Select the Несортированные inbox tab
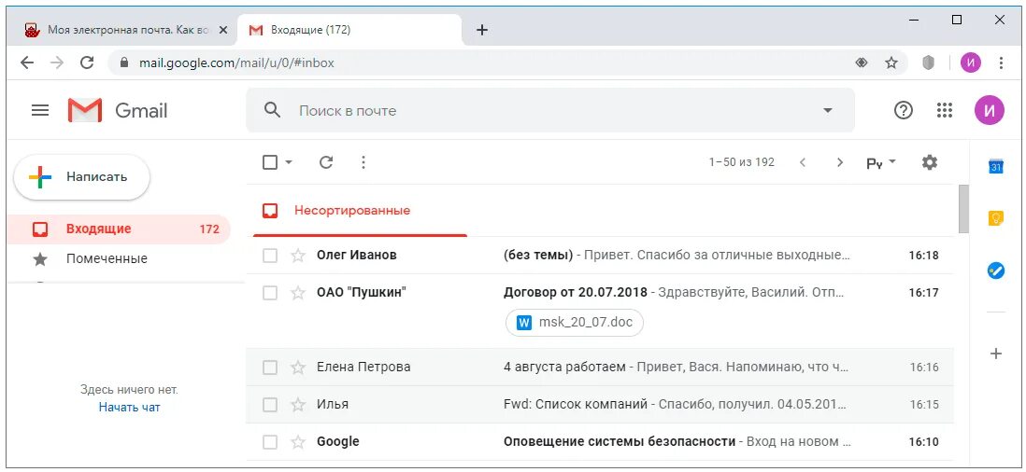Screen dimensions: 1026x472 pyautogui.click(x=351, y=211)
